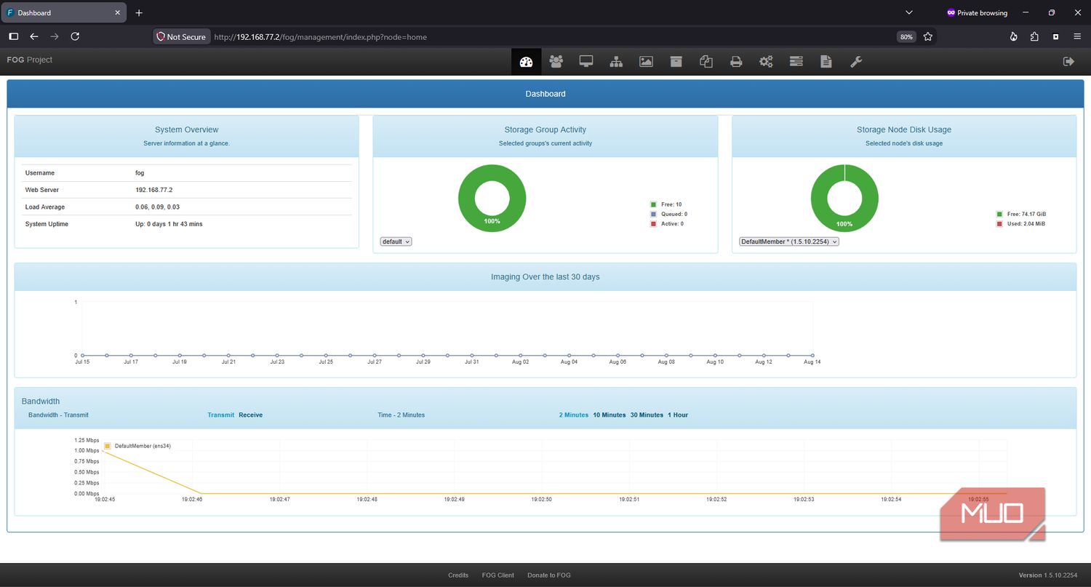Open the Reports document icon
Image resolution: width=1091 pixels, height=587 pixels.
point(826,62)
